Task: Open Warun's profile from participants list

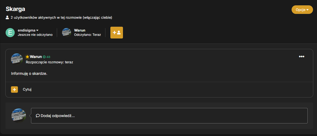Action: coord(80,30)
